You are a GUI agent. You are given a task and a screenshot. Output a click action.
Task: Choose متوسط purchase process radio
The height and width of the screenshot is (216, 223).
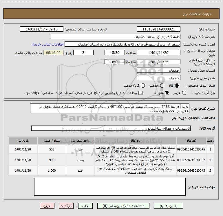[167, 93]
